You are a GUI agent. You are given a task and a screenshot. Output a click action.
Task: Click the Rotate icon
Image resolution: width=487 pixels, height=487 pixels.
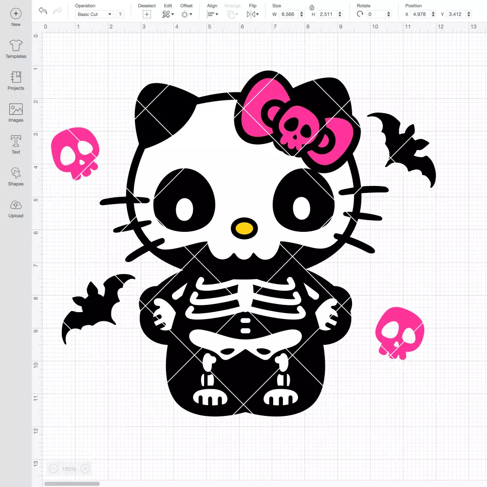[360, 14]
